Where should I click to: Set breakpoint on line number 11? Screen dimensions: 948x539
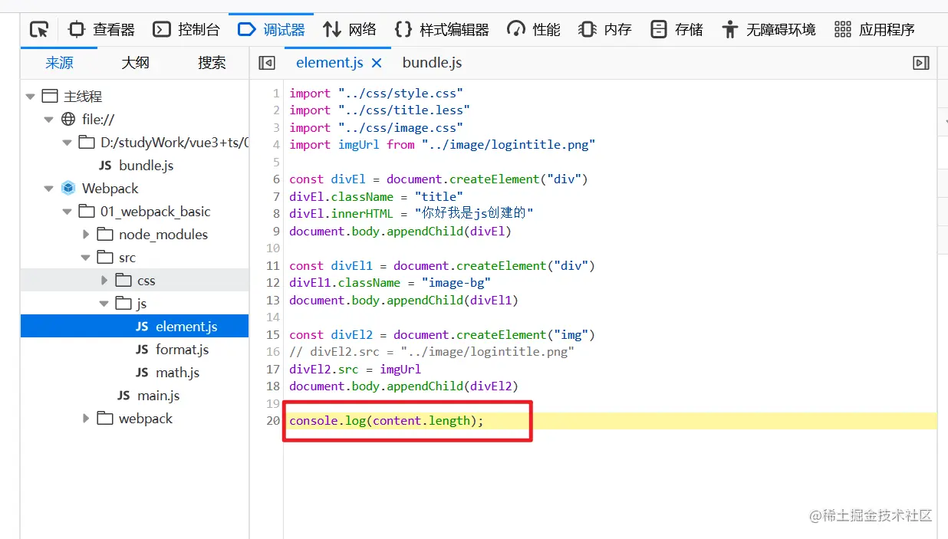coord(274,265)
